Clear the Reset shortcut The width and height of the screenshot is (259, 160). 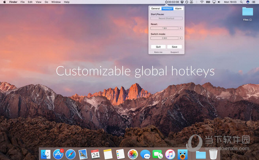tap(181, 28)
